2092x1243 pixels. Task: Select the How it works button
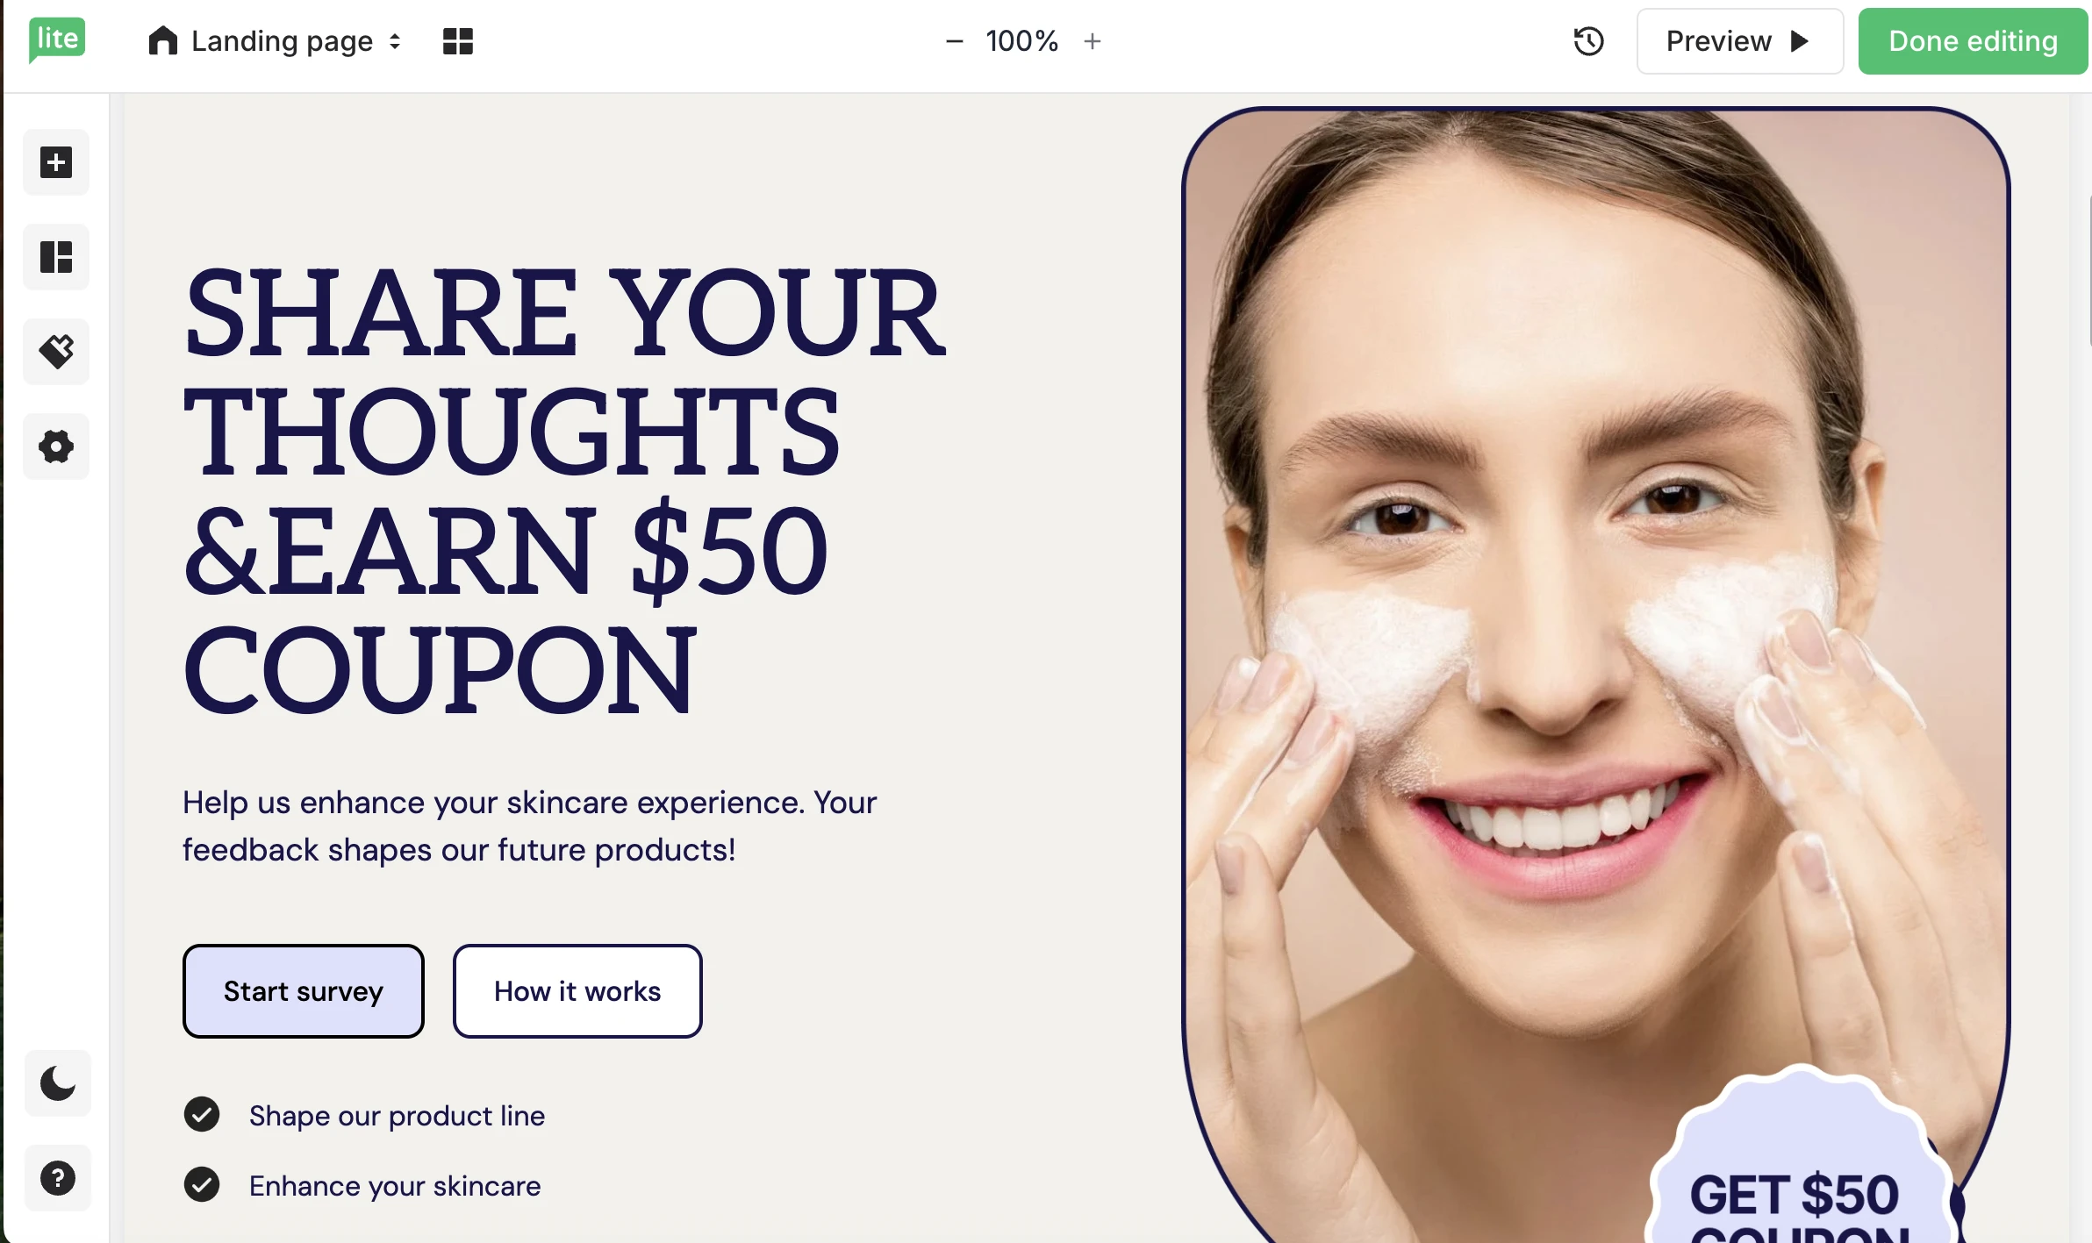[x=577, y=991]
